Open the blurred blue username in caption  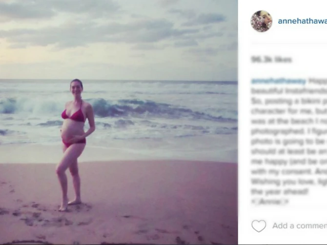278,81
